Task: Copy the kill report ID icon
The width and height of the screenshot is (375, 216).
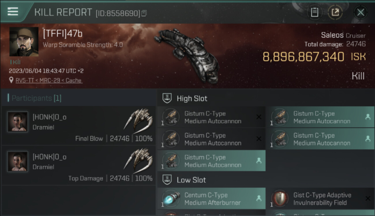Action: pos(144,13)
